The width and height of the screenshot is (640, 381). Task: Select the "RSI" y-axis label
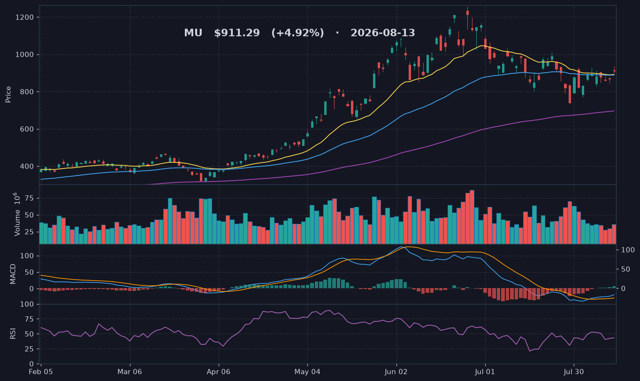pyautogui.click(x=13, y=334)
